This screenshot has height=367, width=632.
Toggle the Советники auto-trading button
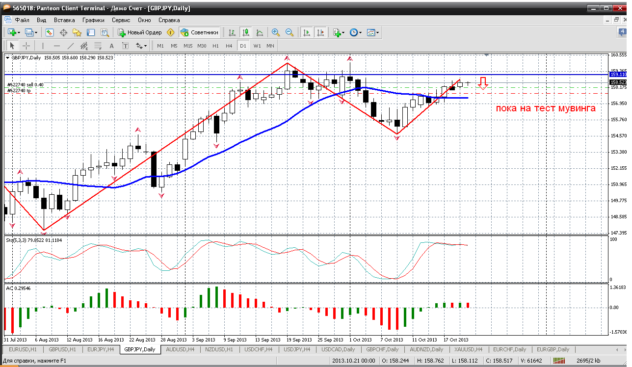(199, 32)
